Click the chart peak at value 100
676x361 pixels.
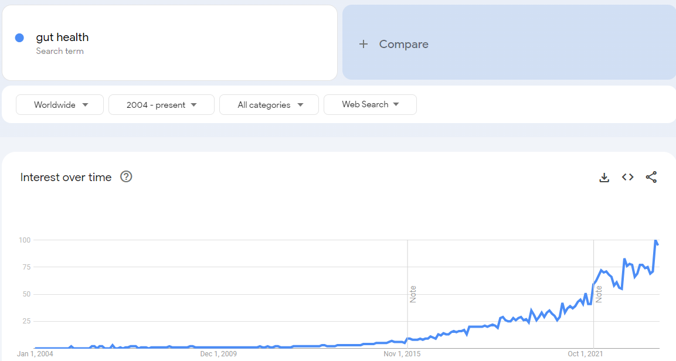click(x=655, y=240)
